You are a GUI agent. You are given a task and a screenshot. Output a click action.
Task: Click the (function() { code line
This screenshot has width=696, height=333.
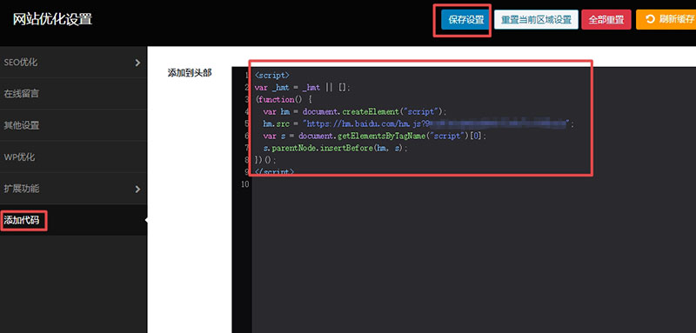[284, 99]
